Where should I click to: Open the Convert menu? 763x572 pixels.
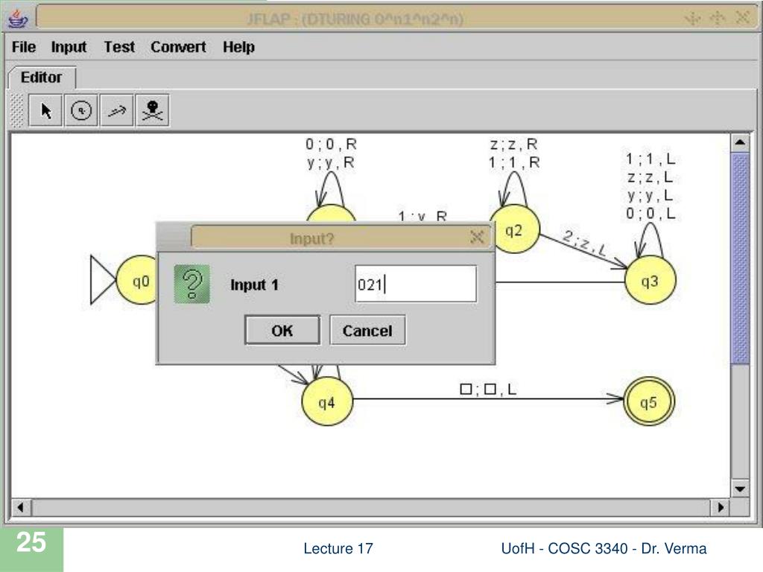pyautogui.click(x=178, y=47)
